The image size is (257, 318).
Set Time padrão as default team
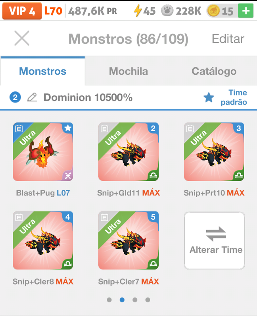[234, 97]
